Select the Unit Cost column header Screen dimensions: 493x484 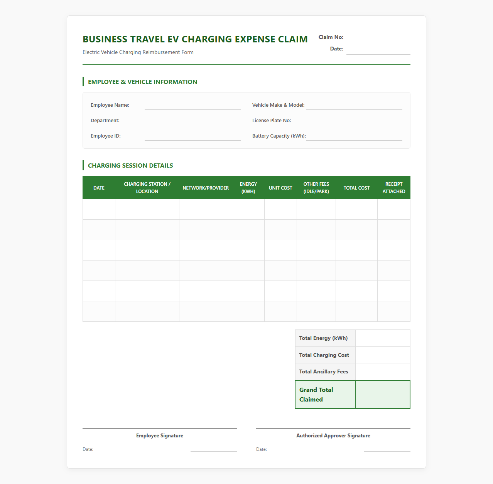tap(280, 188)
